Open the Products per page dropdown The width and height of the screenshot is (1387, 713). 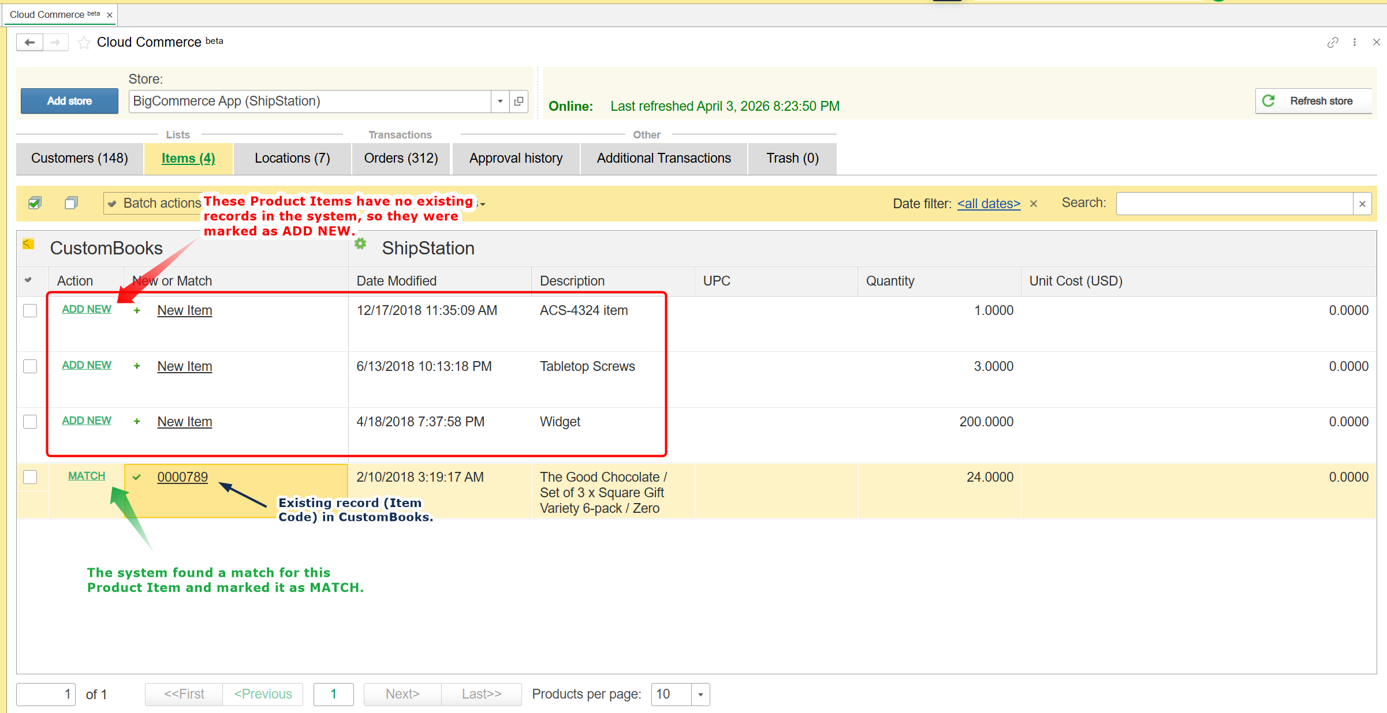(700, 695)
